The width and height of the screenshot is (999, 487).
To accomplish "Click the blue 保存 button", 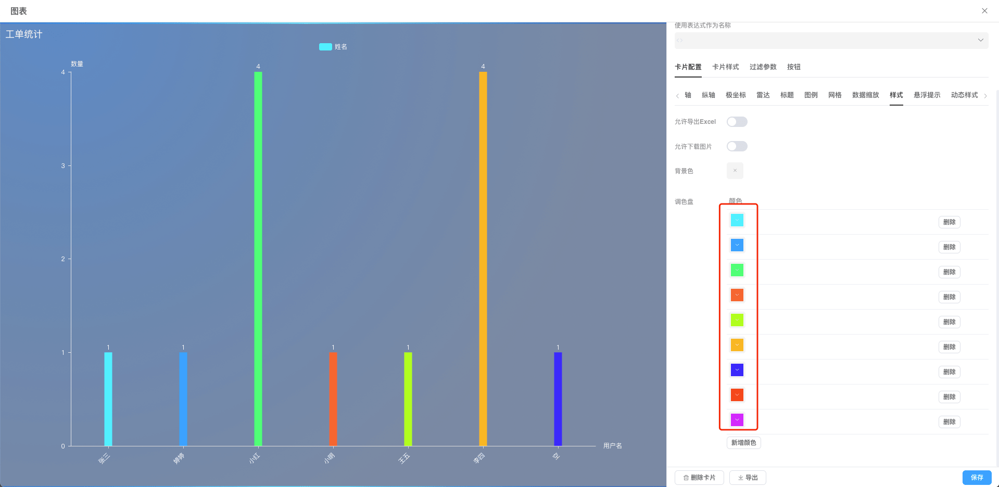I will (x=977, y=478).
